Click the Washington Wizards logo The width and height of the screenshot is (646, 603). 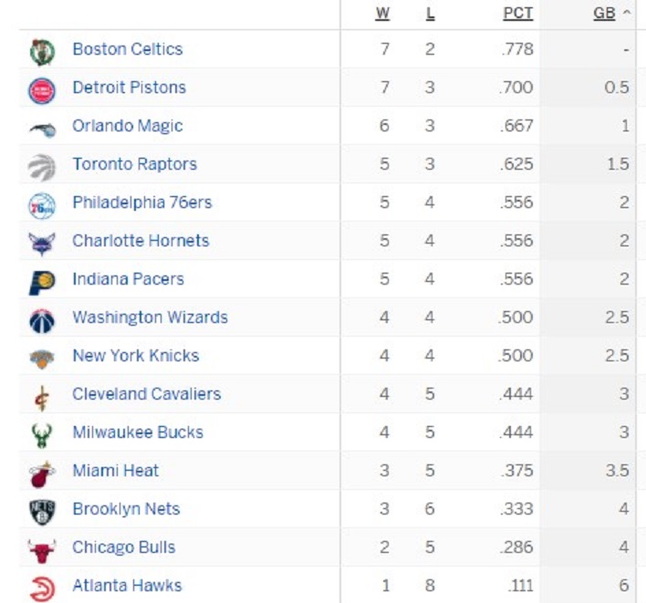pos(42,320)
